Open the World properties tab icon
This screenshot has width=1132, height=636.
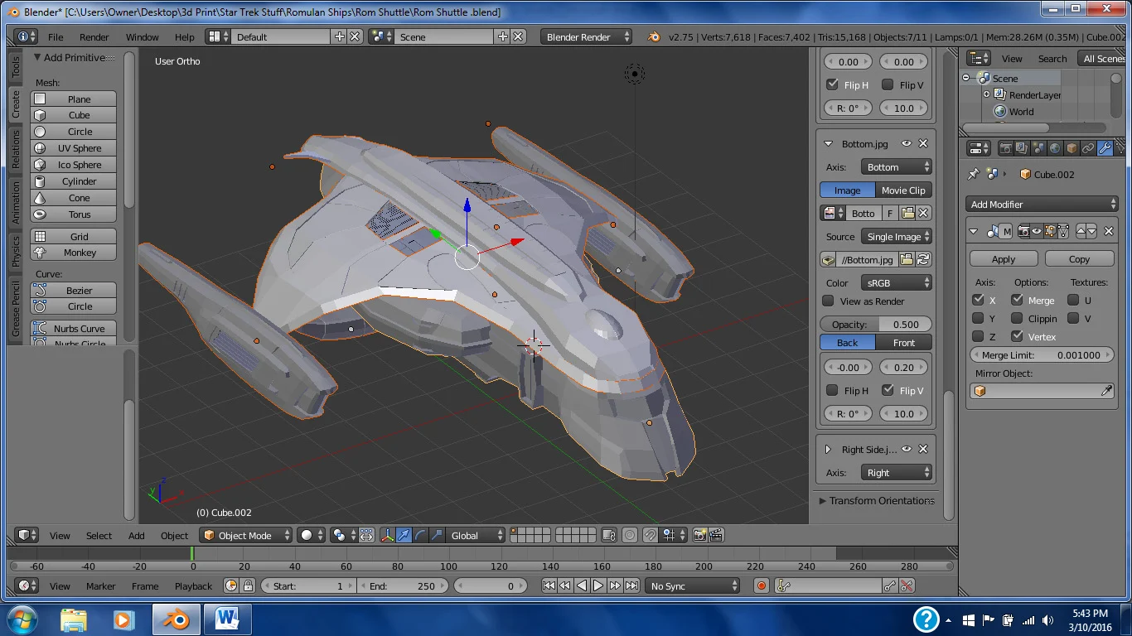pyautogui.click(x=1055, y=149)
